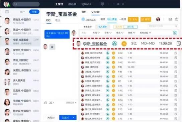Click the yellow icon in the 长治银行 row
The height and width of the screenshot is (122, 182).
pyautogui.click(x=113, y=72)
